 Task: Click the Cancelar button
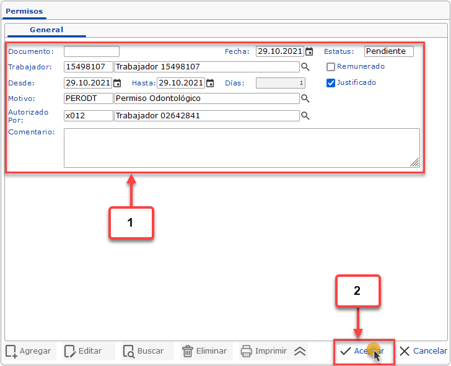tap(423, 351)
